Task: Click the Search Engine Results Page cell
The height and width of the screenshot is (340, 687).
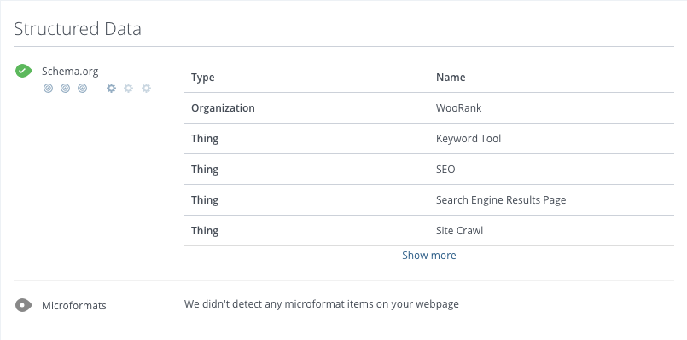Action: pos(501,200)
